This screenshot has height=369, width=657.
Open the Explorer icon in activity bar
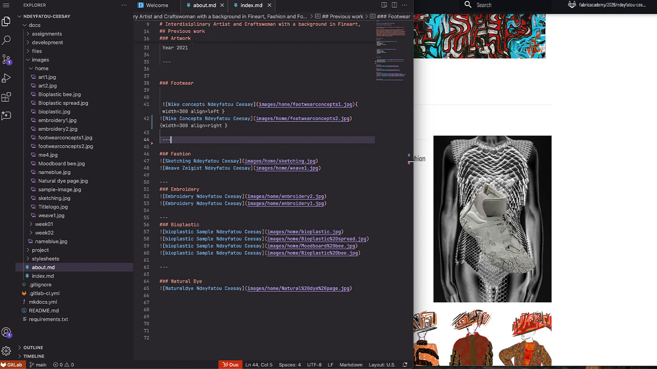pos(6,22)
